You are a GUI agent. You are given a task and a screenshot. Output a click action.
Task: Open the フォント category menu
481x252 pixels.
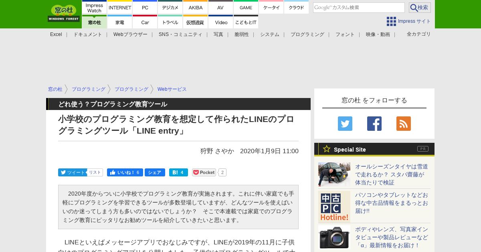(x=345, y=34)
